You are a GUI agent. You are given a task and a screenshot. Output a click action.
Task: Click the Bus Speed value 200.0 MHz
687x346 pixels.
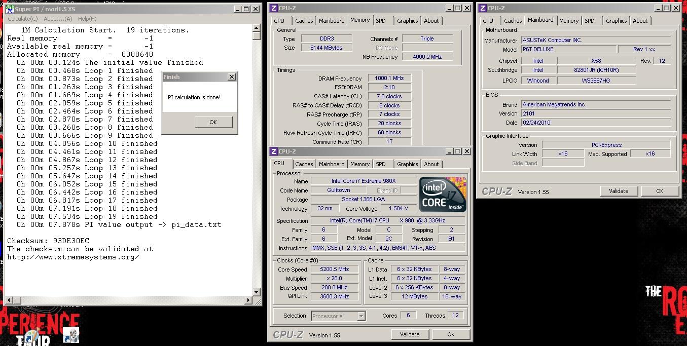point(334,288)
